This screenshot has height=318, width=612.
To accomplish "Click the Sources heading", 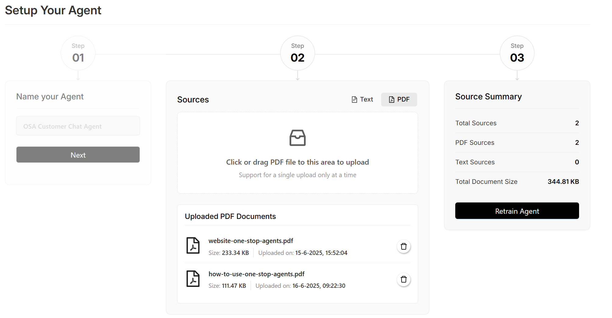I will click(193, 100).
